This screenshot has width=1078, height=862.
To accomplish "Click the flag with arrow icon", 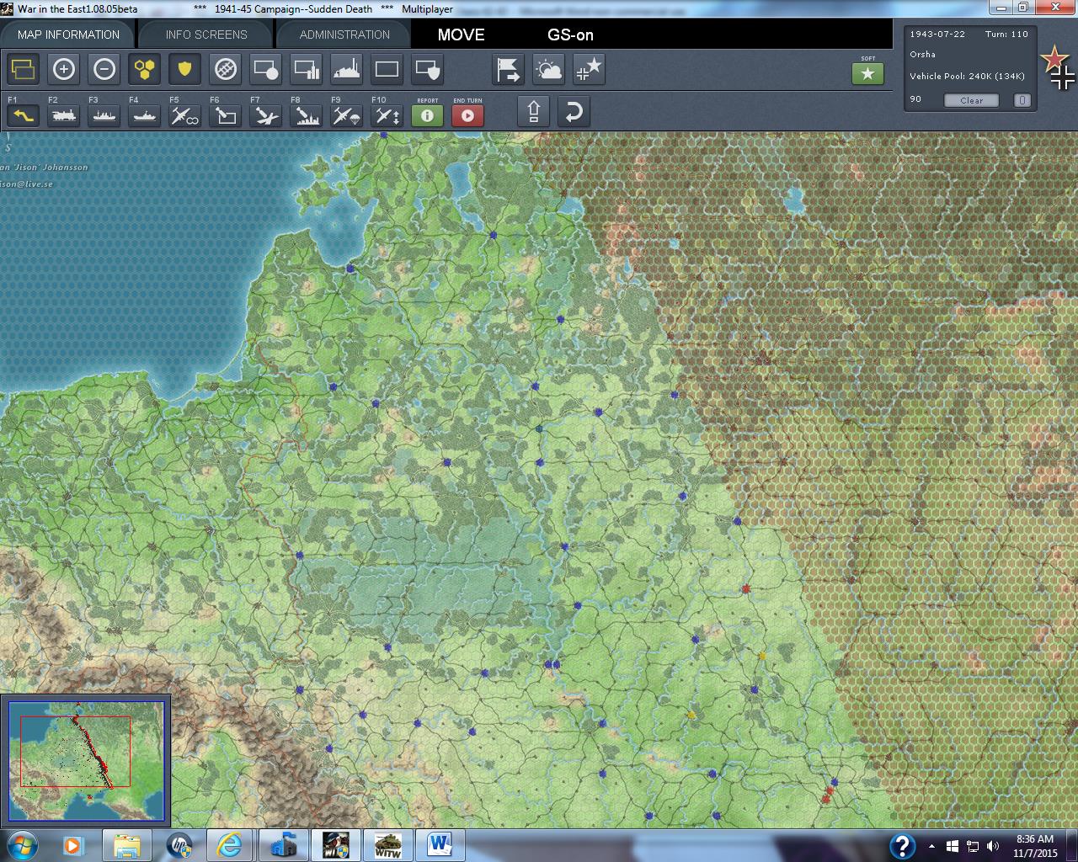I will coord(509,69).
